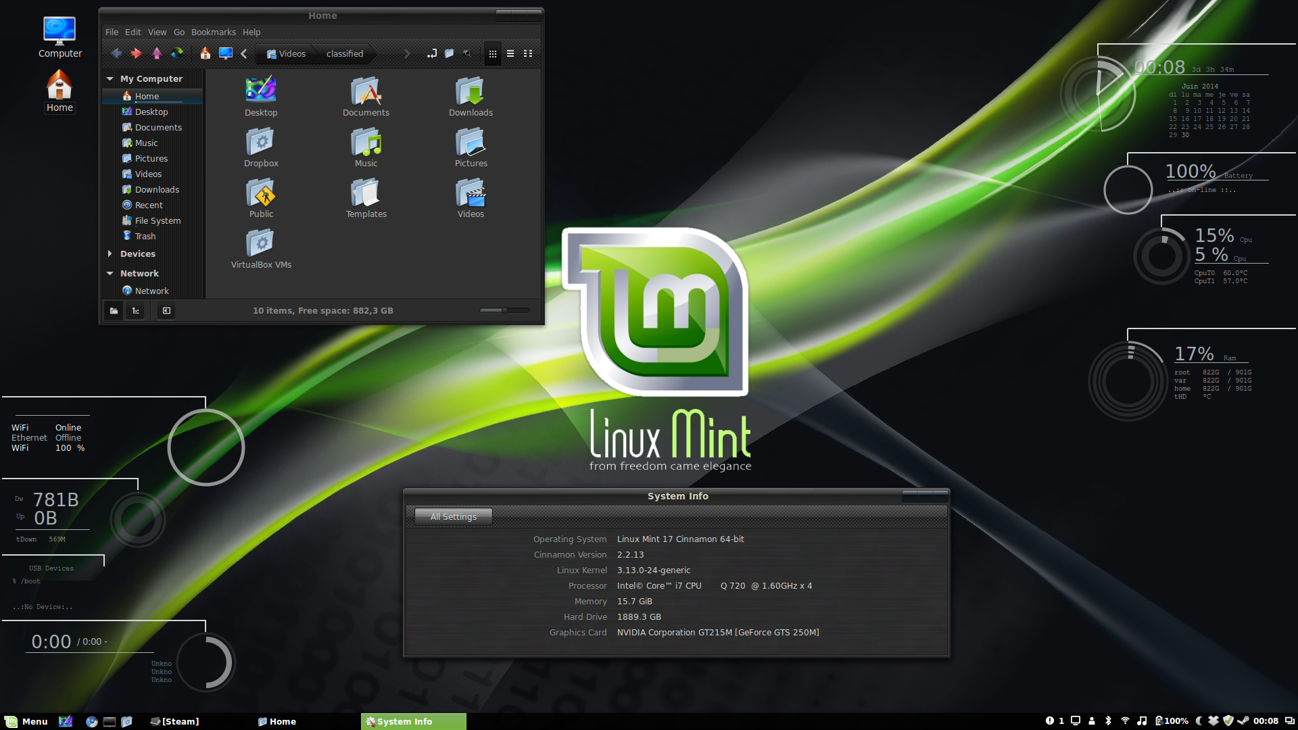Select the Pictures folder in main pane
Screen dimensions: 1298x730
[x=471, y=148]
